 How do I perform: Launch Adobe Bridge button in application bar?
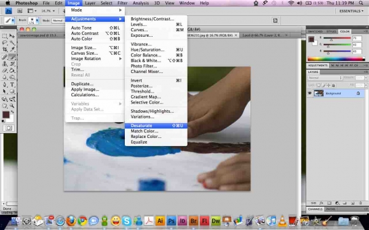[x=20, y=11]
